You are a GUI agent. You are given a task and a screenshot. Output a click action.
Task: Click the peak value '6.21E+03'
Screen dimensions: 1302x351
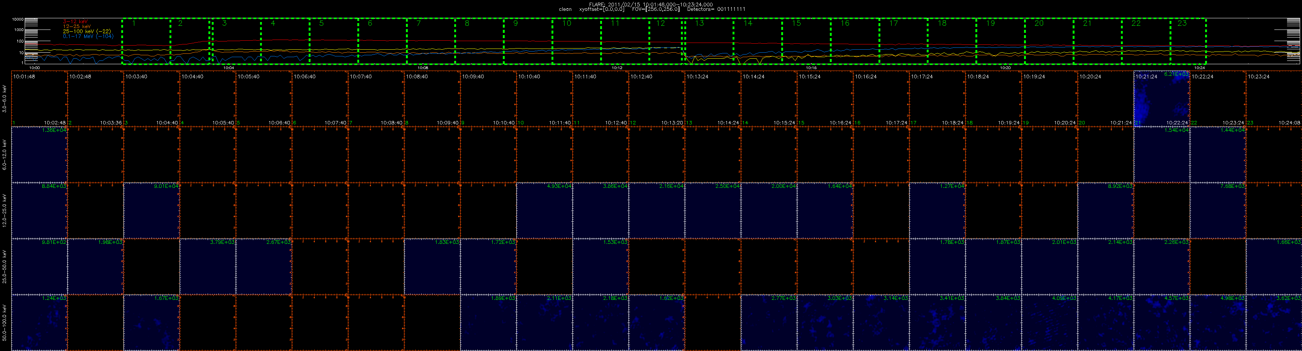tap(1177, 74)
